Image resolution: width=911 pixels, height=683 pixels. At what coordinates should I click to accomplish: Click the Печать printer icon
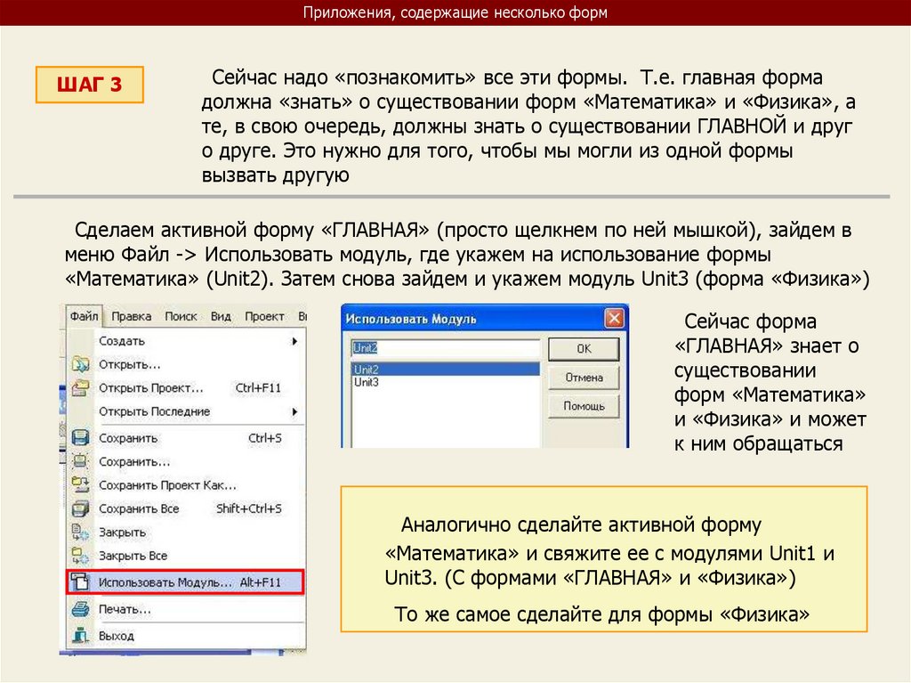coord(80,609)
